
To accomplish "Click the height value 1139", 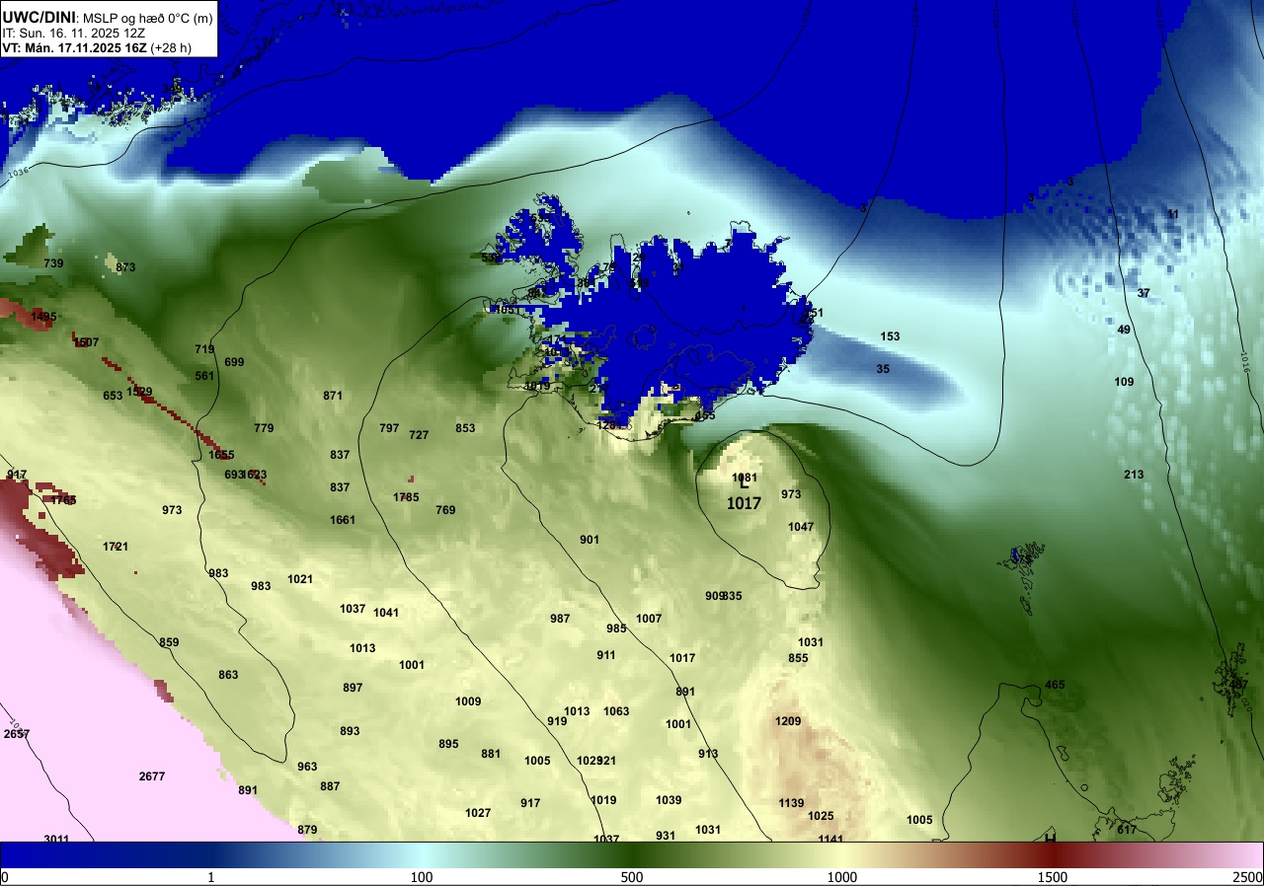I will point(791,803).
